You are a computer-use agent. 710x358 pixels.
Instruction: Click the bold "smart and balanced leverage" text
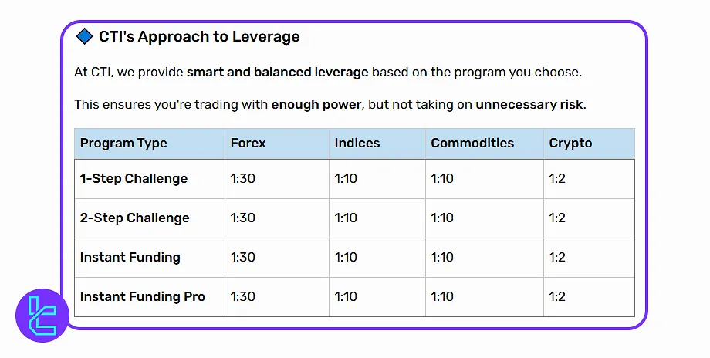tap(278, 73)
